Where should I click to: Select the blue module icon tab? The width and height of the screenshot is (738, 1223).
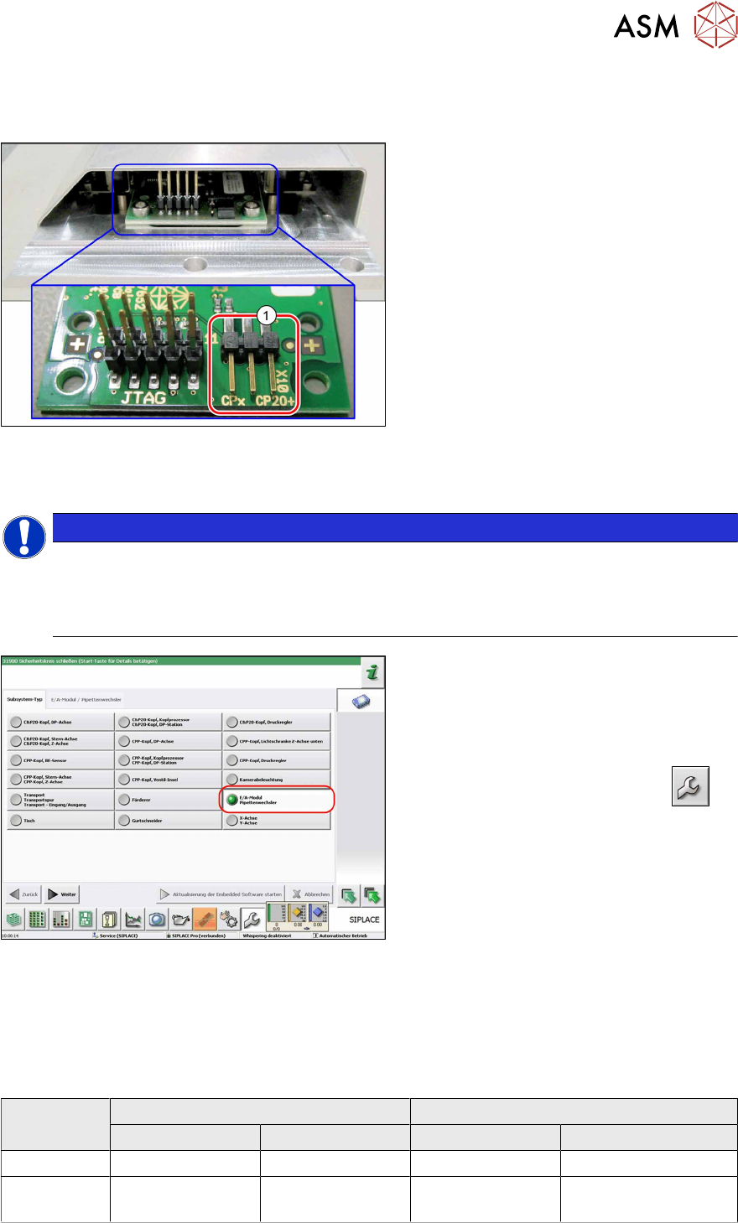coord(361,702)
